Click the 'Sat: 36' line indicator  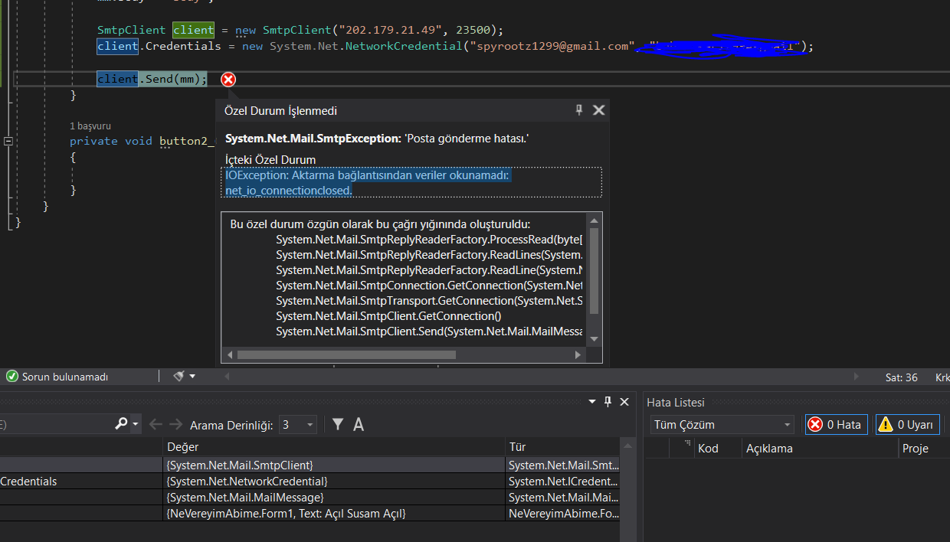pyautogui.click(x=902, y=377)
